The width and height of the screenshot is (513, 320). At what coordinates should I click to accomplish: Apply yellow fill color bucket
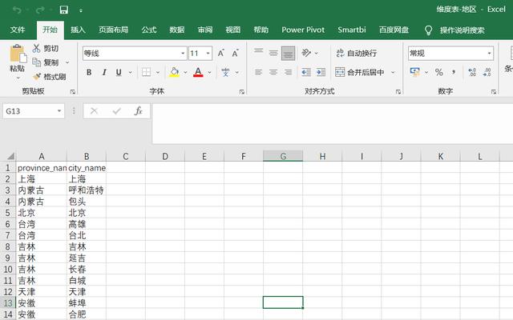coord(175,72)
